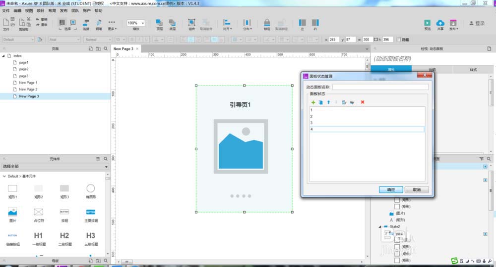Toggle the Hidden (隐藏) checkbox

tap(399, 39)
